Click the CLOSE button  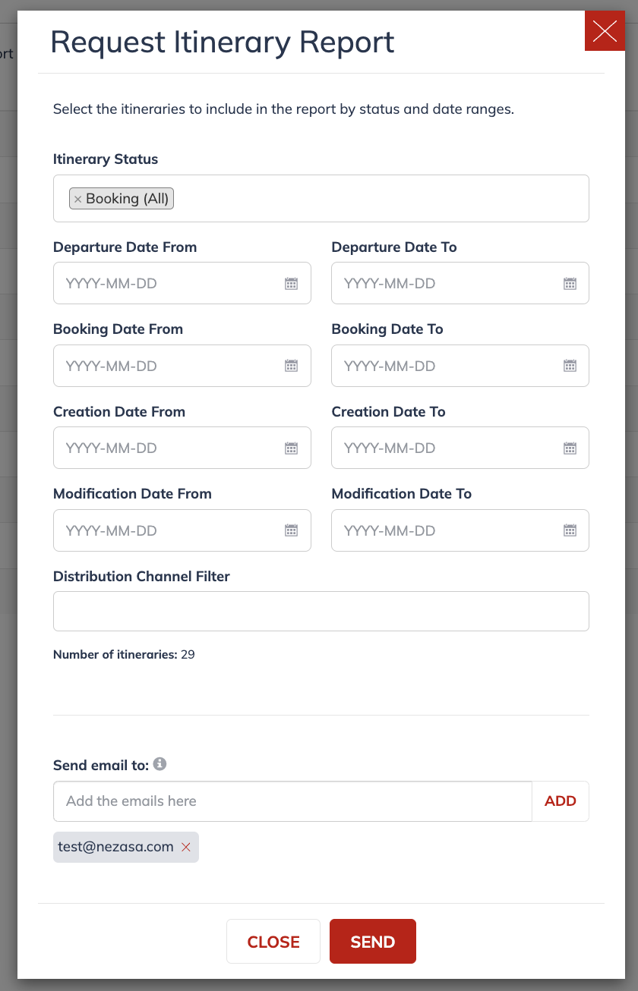[273, 942]
